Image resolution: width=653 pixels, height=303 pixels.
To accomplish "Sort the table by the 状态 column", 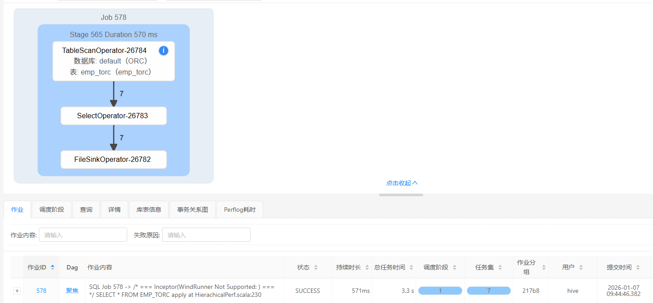I will coord(316,267).
